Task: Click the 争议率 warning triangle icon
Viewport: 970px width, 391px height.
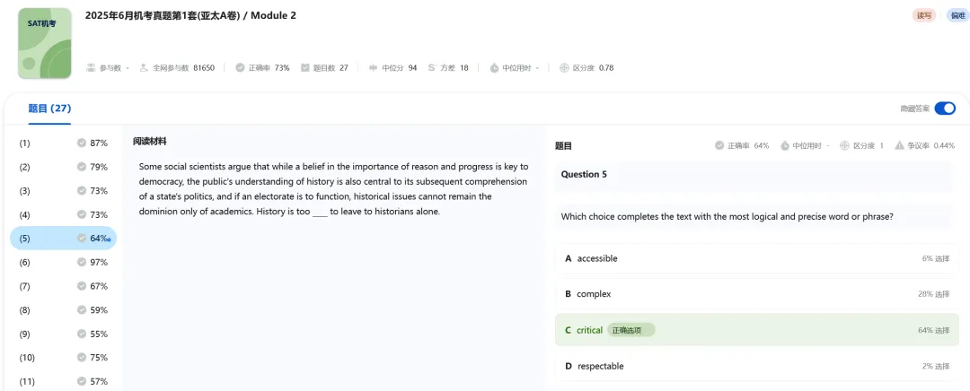Action: click(899, 145)
